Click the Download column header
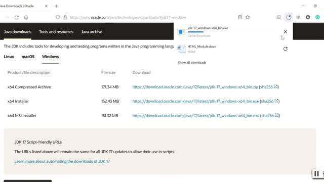The height and width of the screenshot is (182, 324). coord(141,72)
